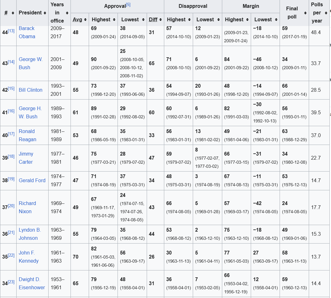The image size is (331, 298).
Task: Open Bill Clinton article link
Action: (x=31, y=90)
